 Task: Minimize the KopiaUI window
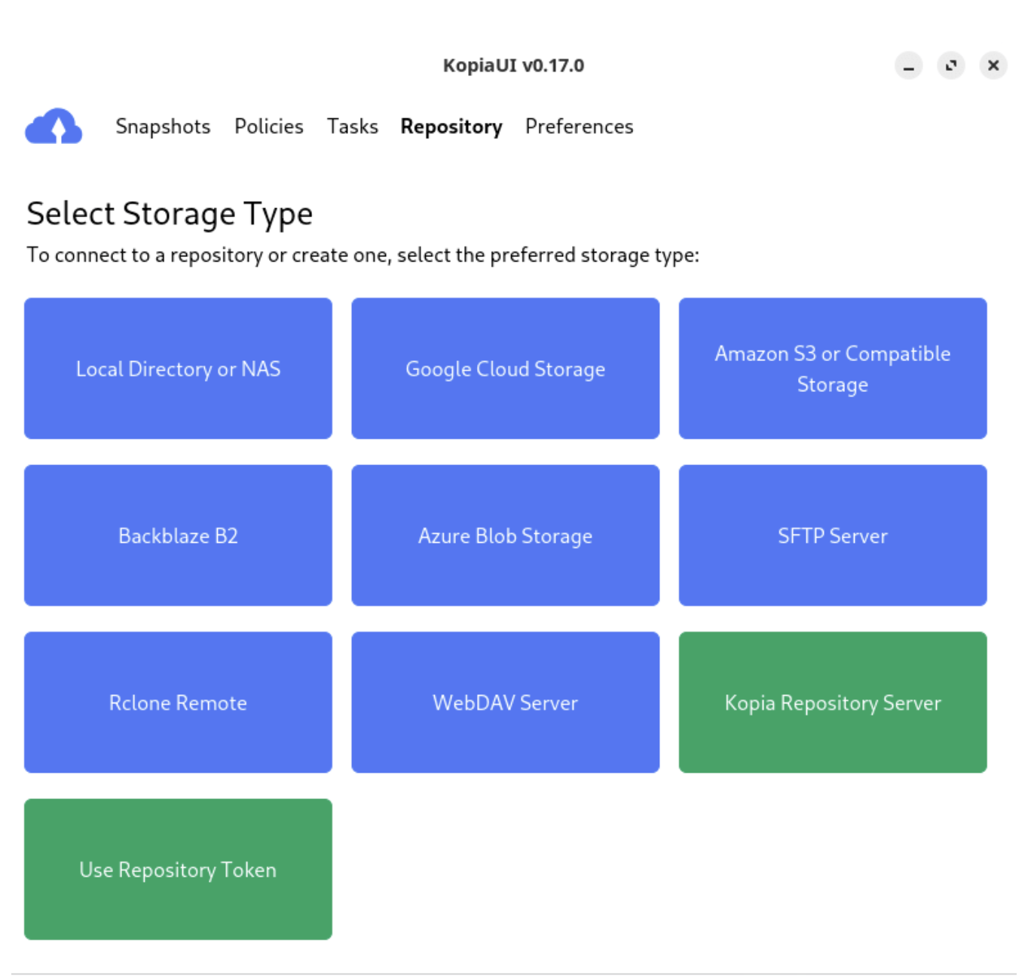pos(909,66)
